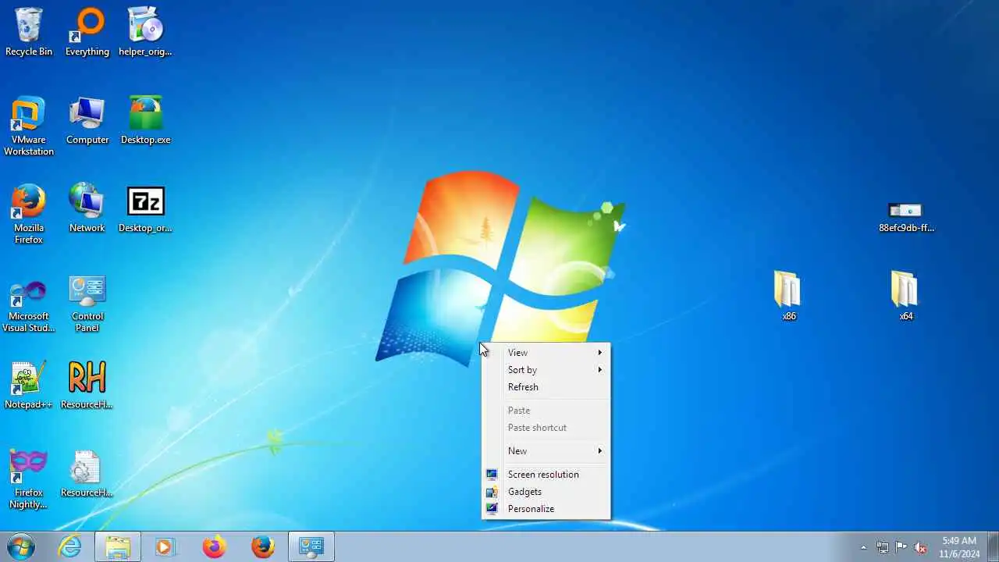Open the Control Panel taskbar button
The height and width of the screenshot is (562, 999).
click(311, 546)
